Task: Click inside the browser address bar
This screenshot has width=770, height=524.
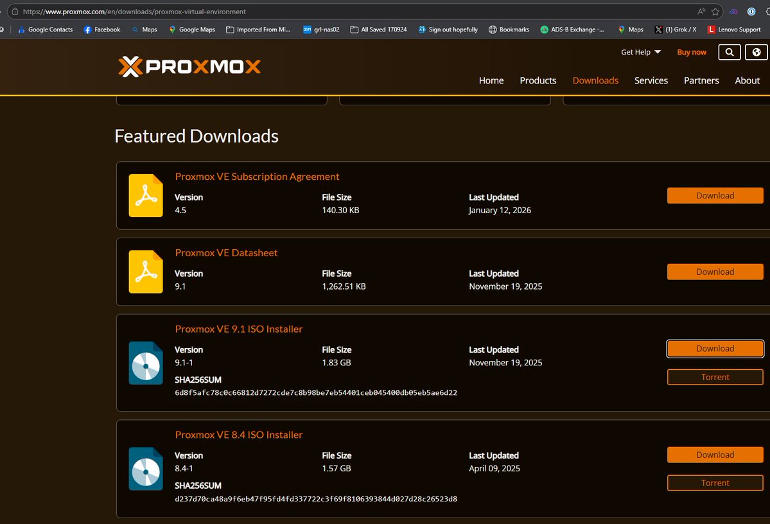Action: [257, 11]
